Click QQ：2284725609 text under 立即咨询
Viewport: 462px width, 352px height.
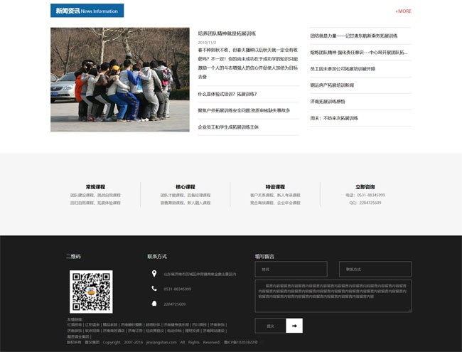[x=365, y=203]
